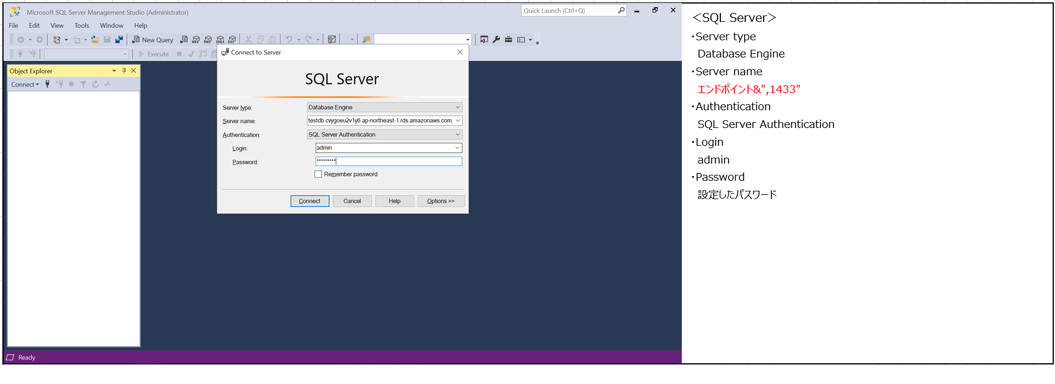Click the Solution Explorer toolbar icon
This screenshot has height=384, width=1055.
point(484,40)
